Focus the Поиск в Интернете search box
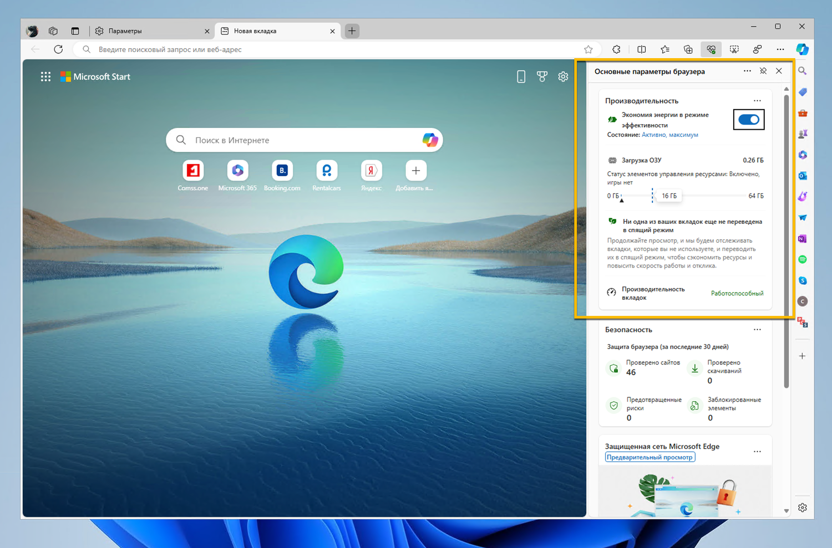The width and height of the screenshot is (832, 548). (x=305, y=140)
